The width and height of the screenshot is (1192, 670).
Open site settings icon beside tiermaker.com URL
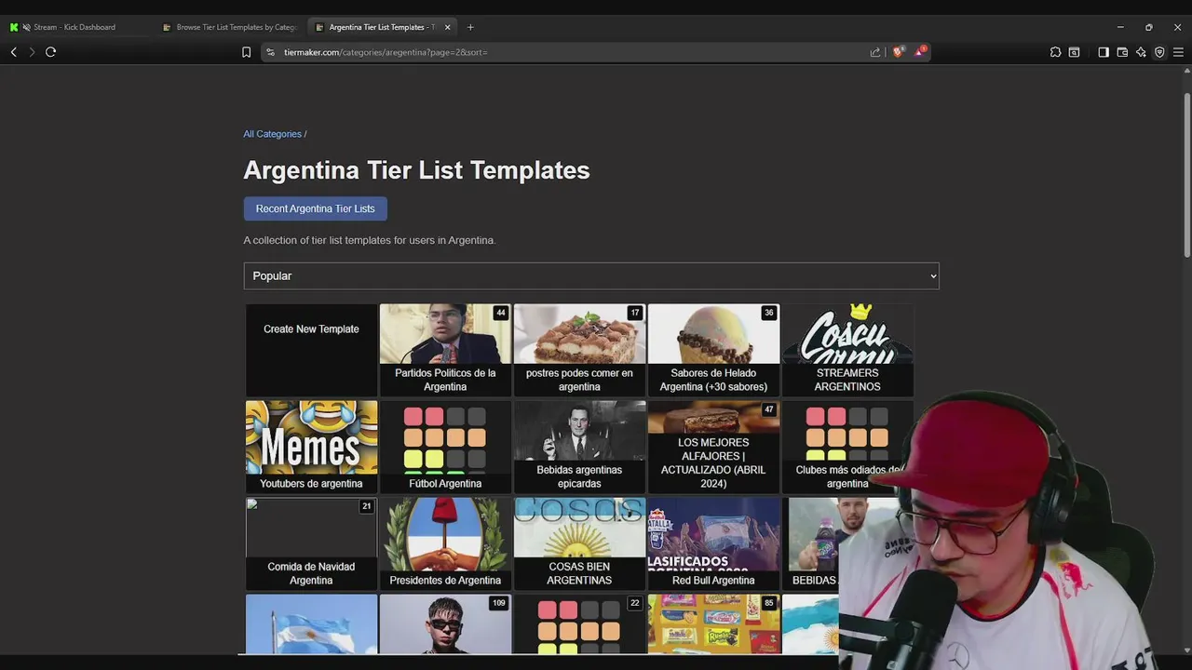(271, 52)
